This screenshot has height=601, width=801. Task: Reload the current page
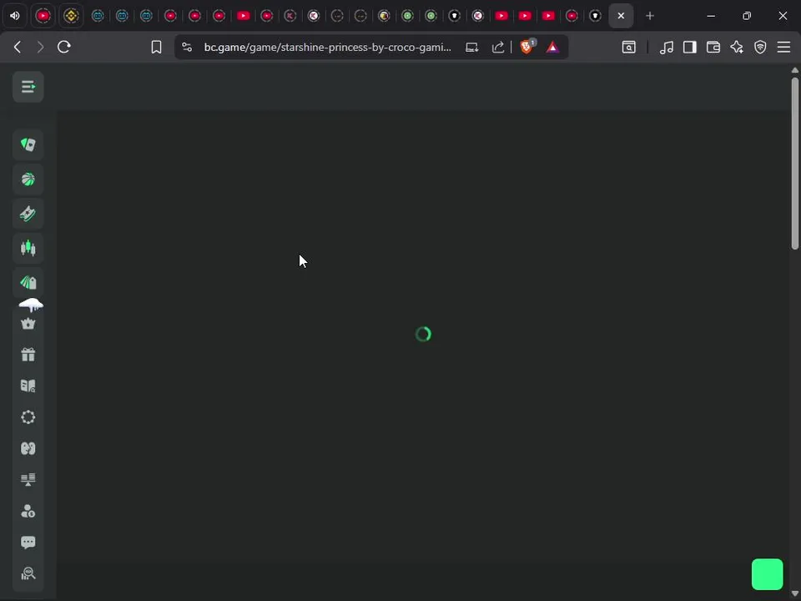click(64, 47)
